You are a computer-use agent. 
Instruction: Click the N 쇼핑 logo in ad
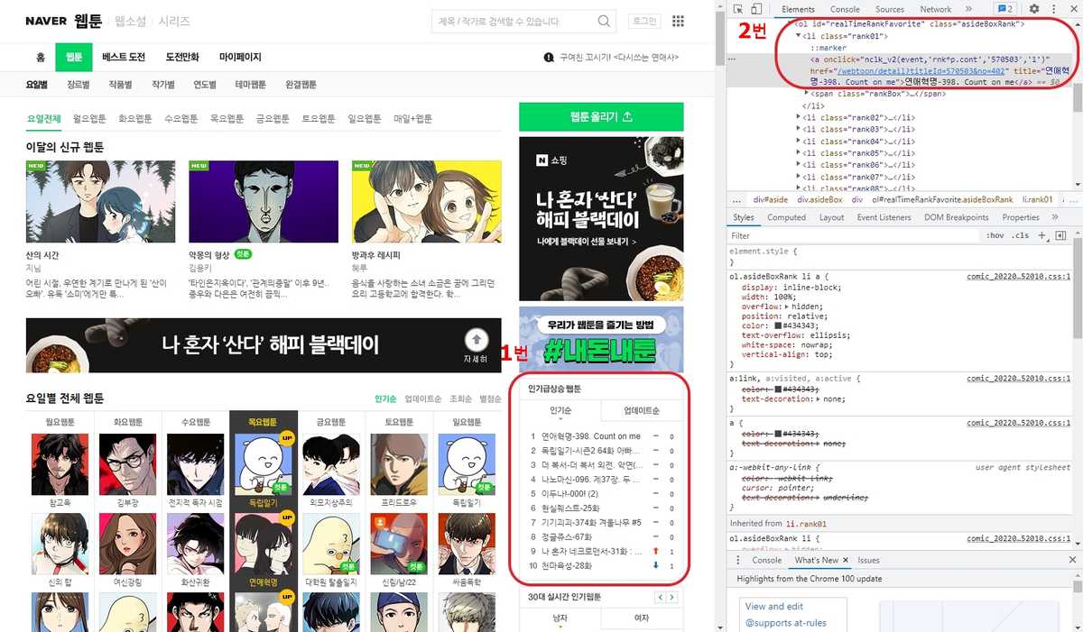point(552,160)
